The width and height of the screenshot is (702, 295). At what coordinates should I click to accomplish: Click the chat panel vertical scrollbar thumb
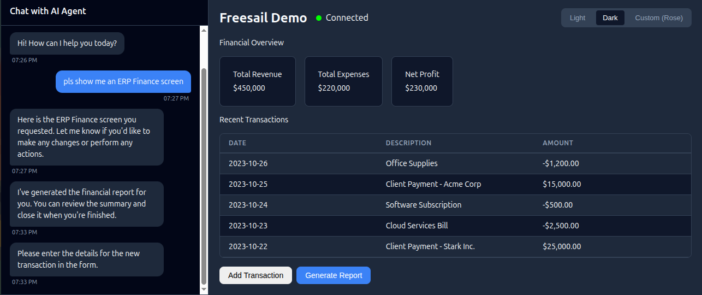point(204,175)
